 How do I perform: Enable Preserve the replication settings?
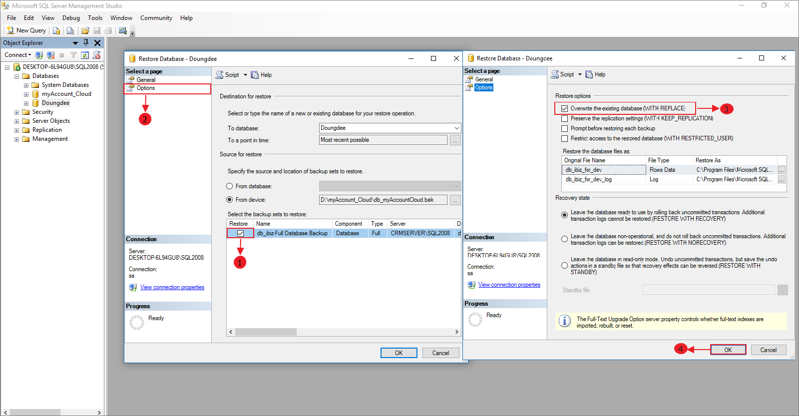click(x=564, y=118)
